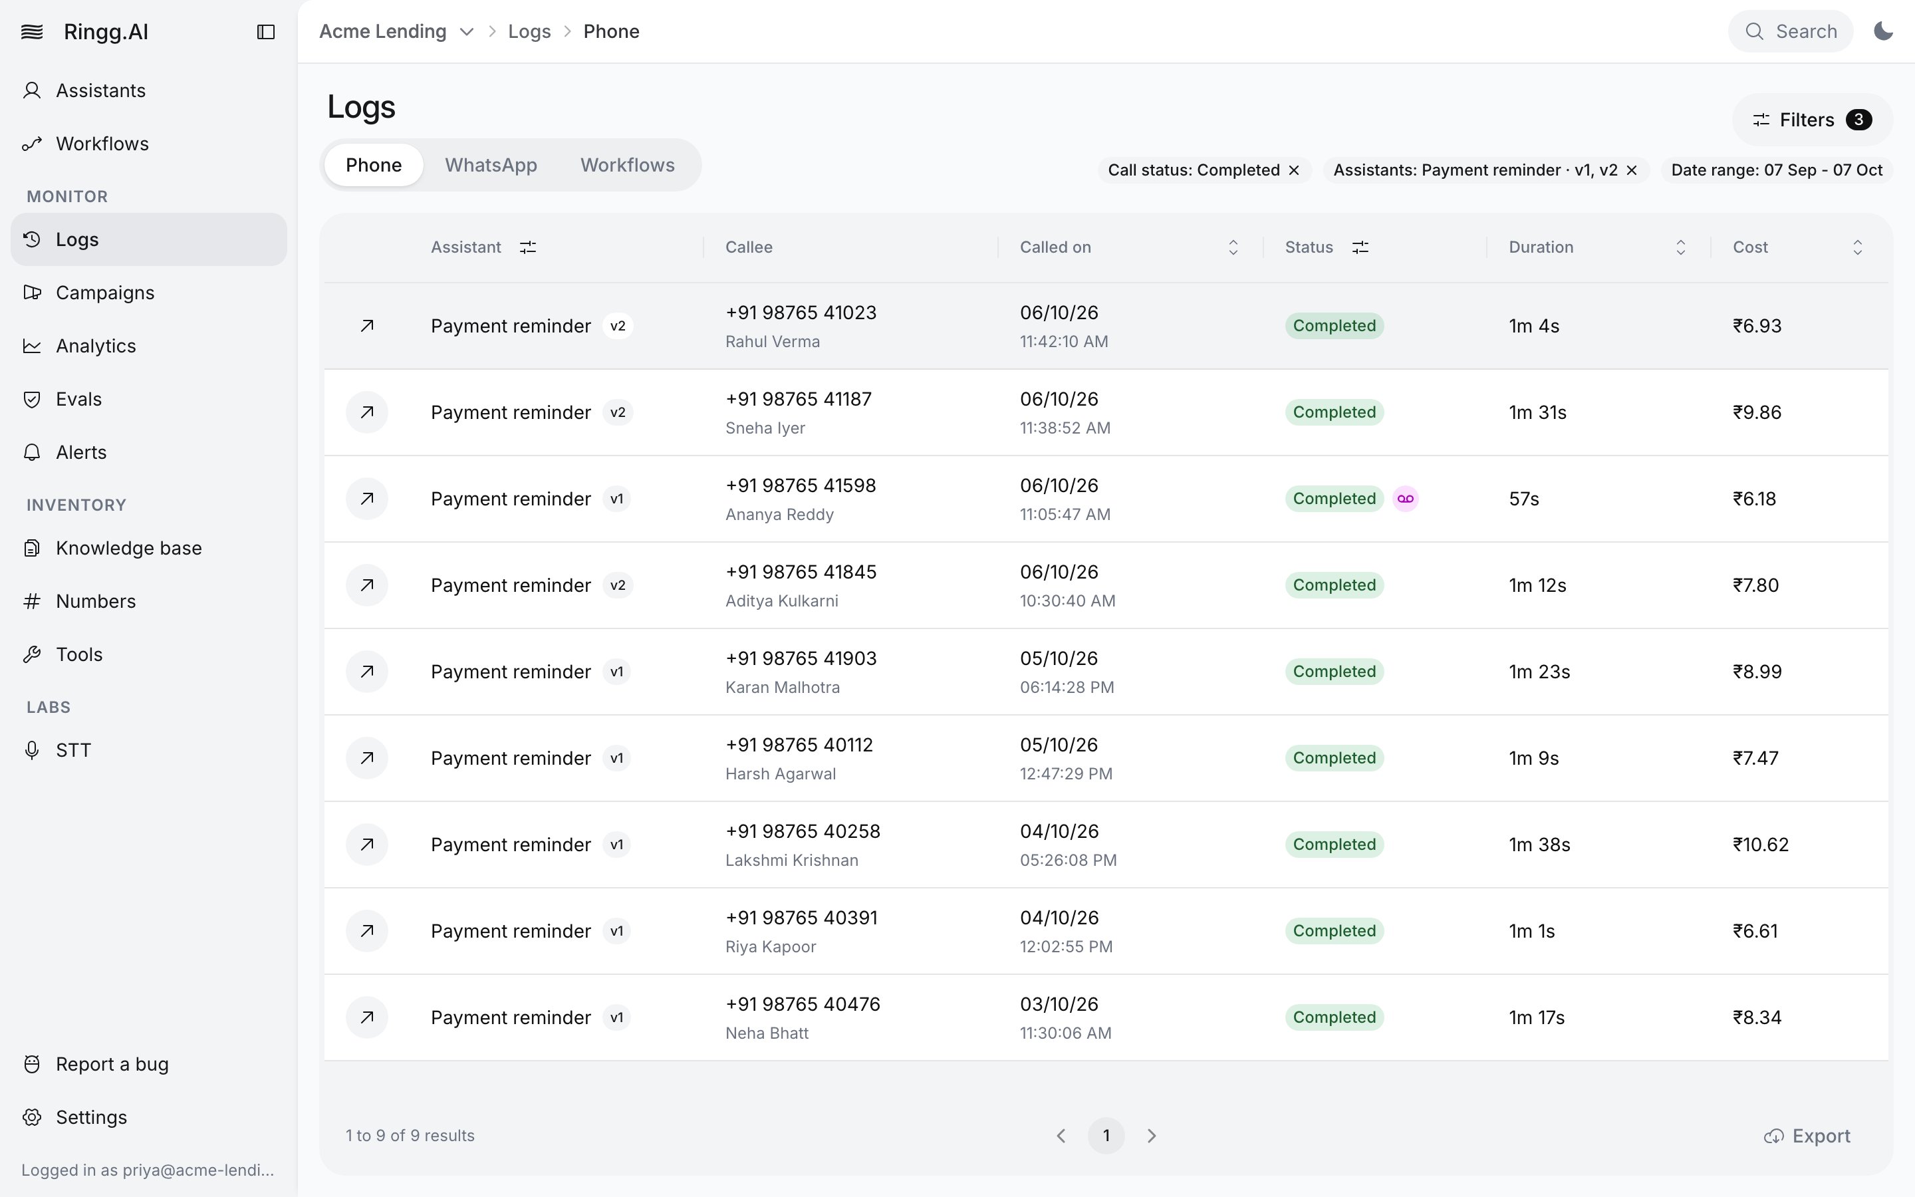Open Evals in sidebar
The width and height of the screenshot is (1915, 1197).
(149, 398)
